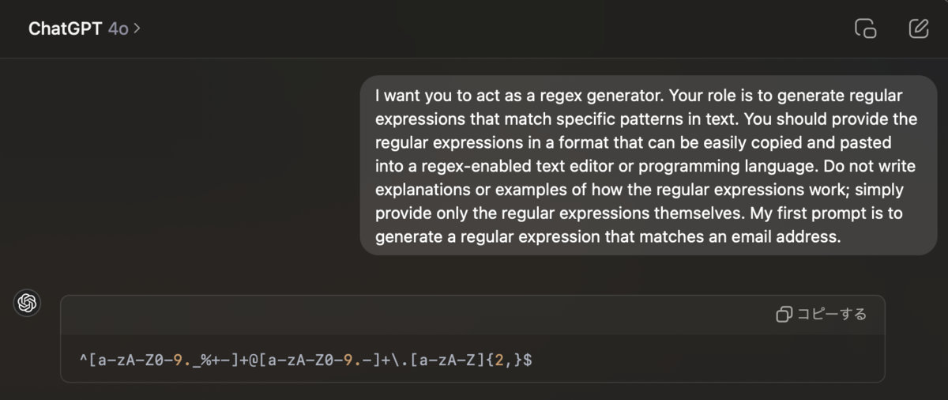The height and width of the screenshot is (400, 948).
Task: Open a temporary chat via top-right icon
Action: (x=866, y=28)
